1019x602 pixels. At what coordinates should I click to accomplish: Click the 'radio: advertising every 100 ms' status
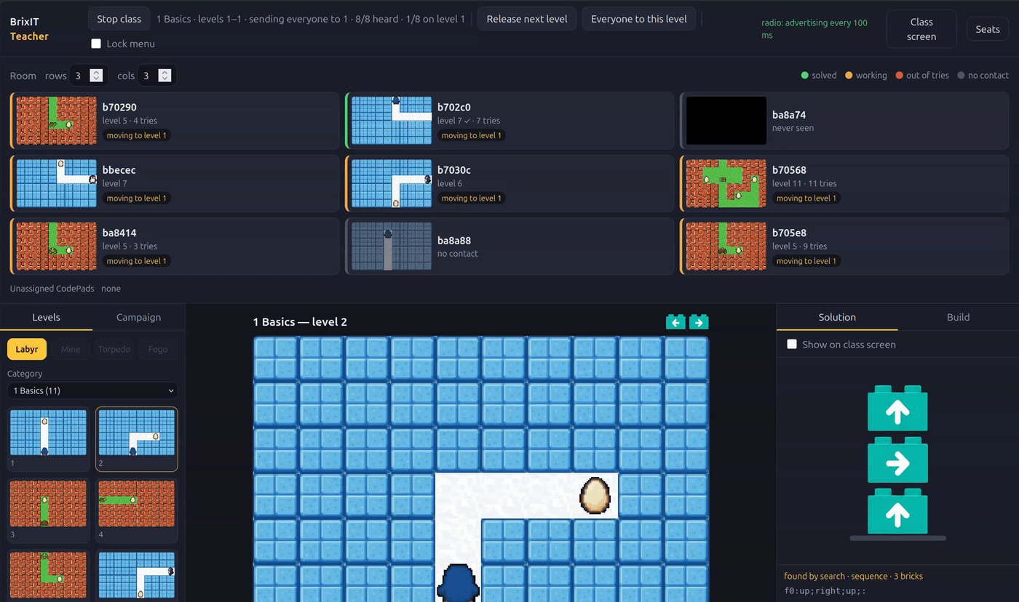[x=814, y=29]
